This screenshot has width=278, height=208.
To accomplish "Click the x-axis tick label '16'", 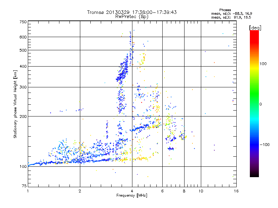I will [236, 191].
